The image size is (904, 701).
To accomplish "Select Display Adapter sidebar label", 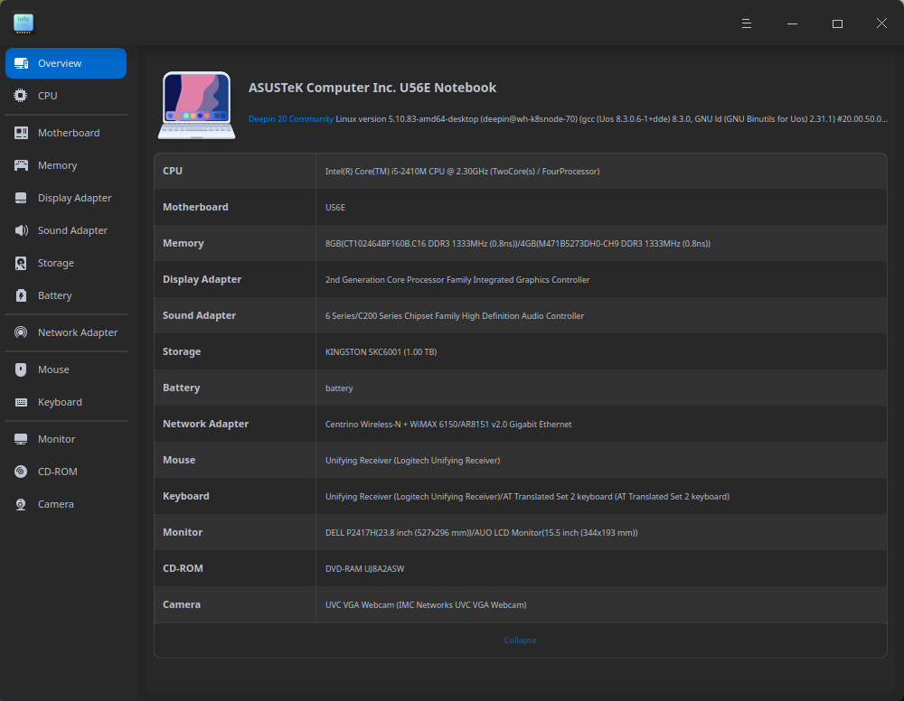I will coord(74,198).
